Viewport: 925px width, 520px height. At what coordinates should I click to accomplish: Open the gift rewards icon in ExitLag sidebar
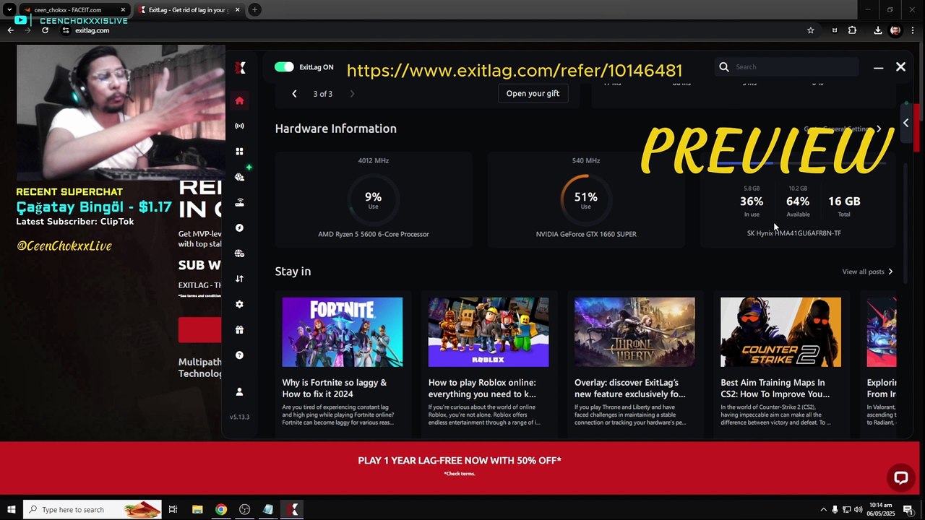(x=239, y=330)
